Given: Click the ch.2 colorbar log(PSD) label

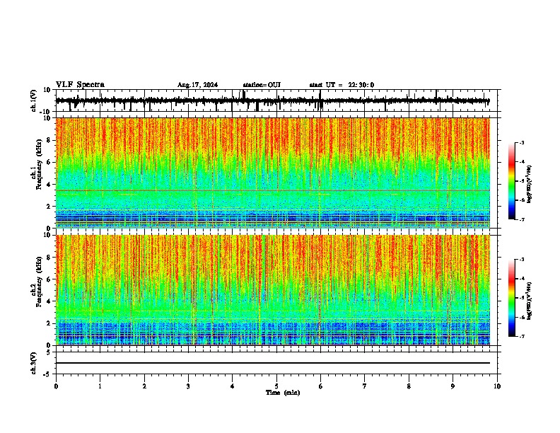Looking at the screenshot, I should coord(530,301).
